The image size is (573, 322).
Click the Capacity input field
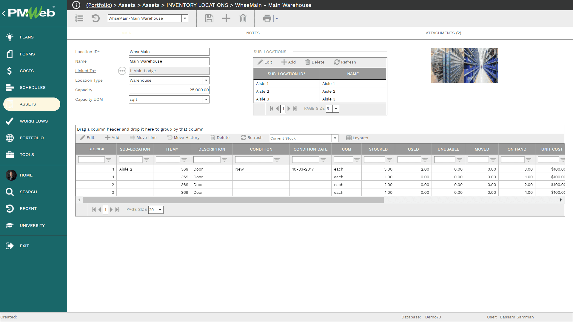click(169, 90)
